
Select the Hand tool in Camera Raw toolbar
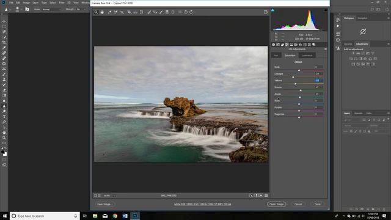[102, 12]
